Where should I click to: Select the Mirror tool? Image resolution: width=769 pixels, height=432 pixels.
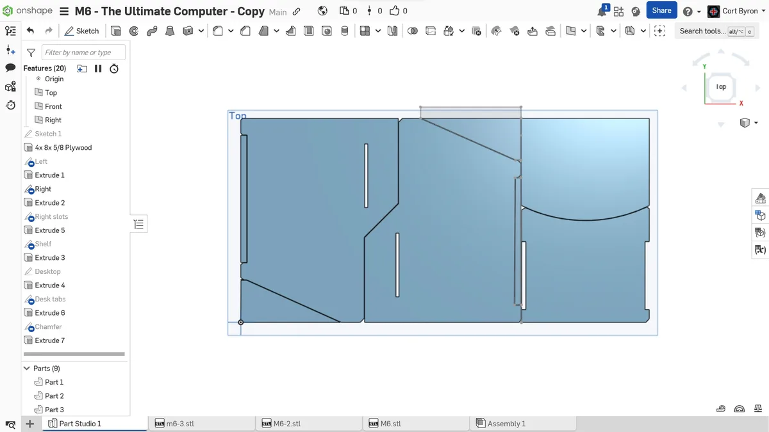coord(392,31)
